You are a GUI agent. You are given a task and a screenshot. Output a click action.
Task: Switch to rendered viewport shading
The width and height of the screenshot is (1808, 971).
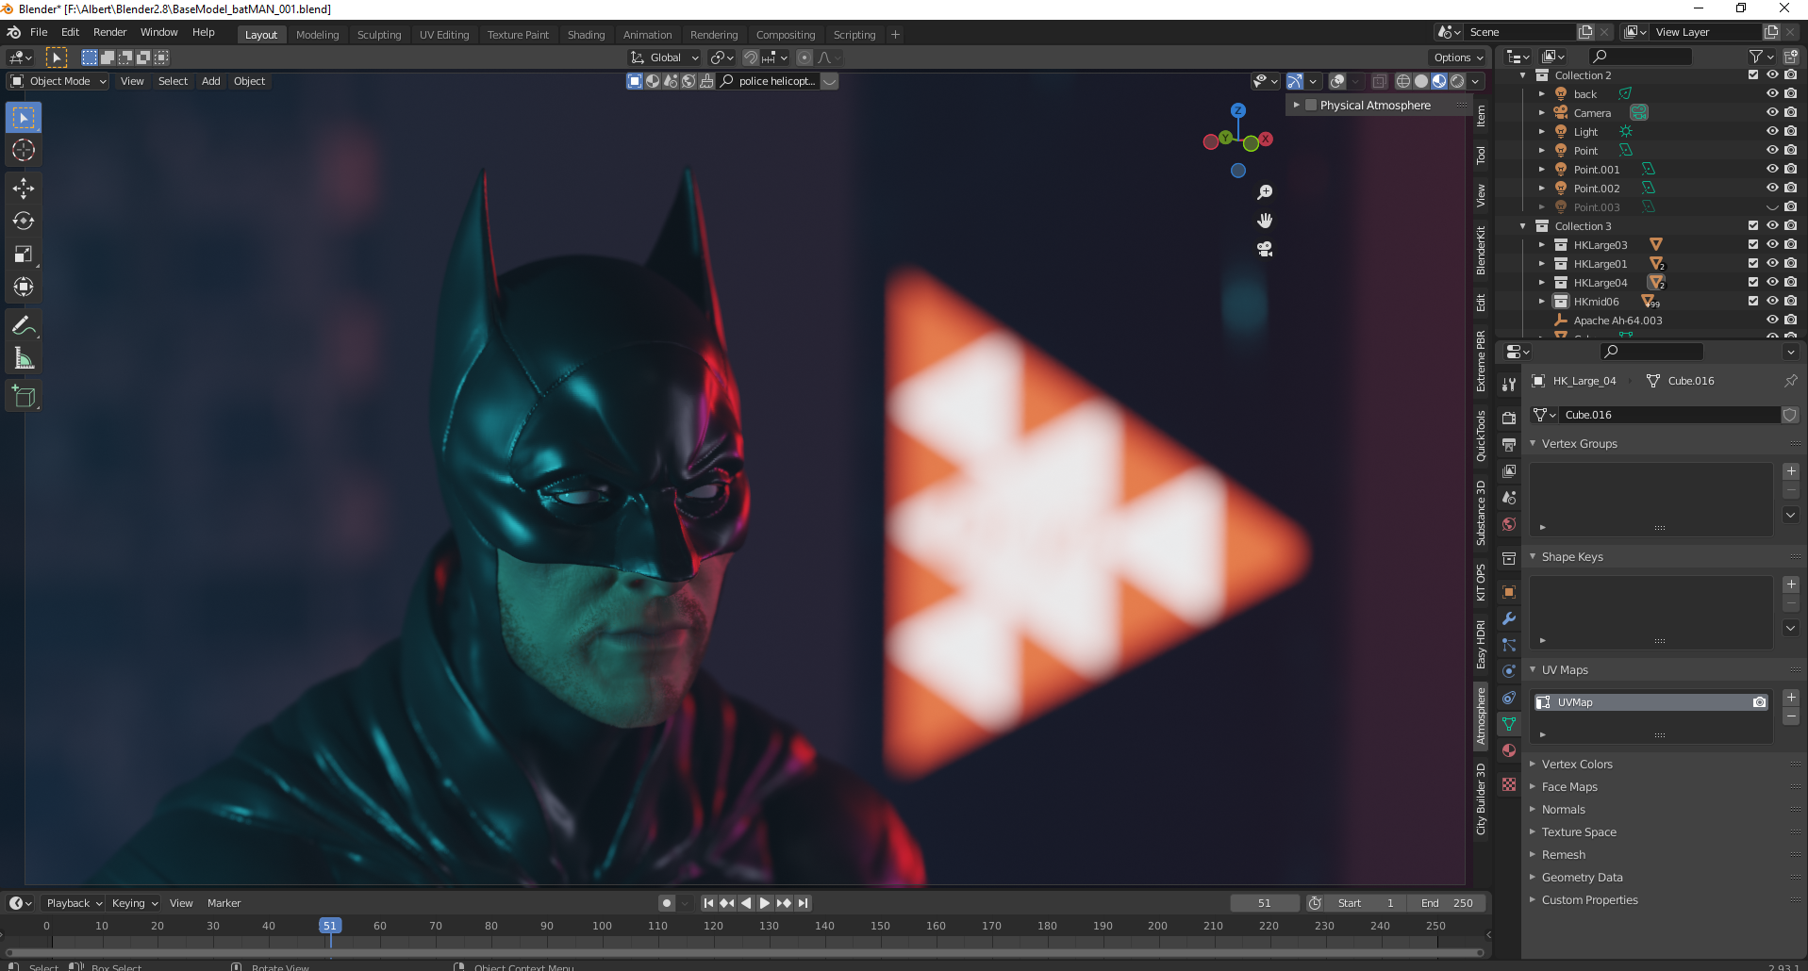[x=1457, y=81]
